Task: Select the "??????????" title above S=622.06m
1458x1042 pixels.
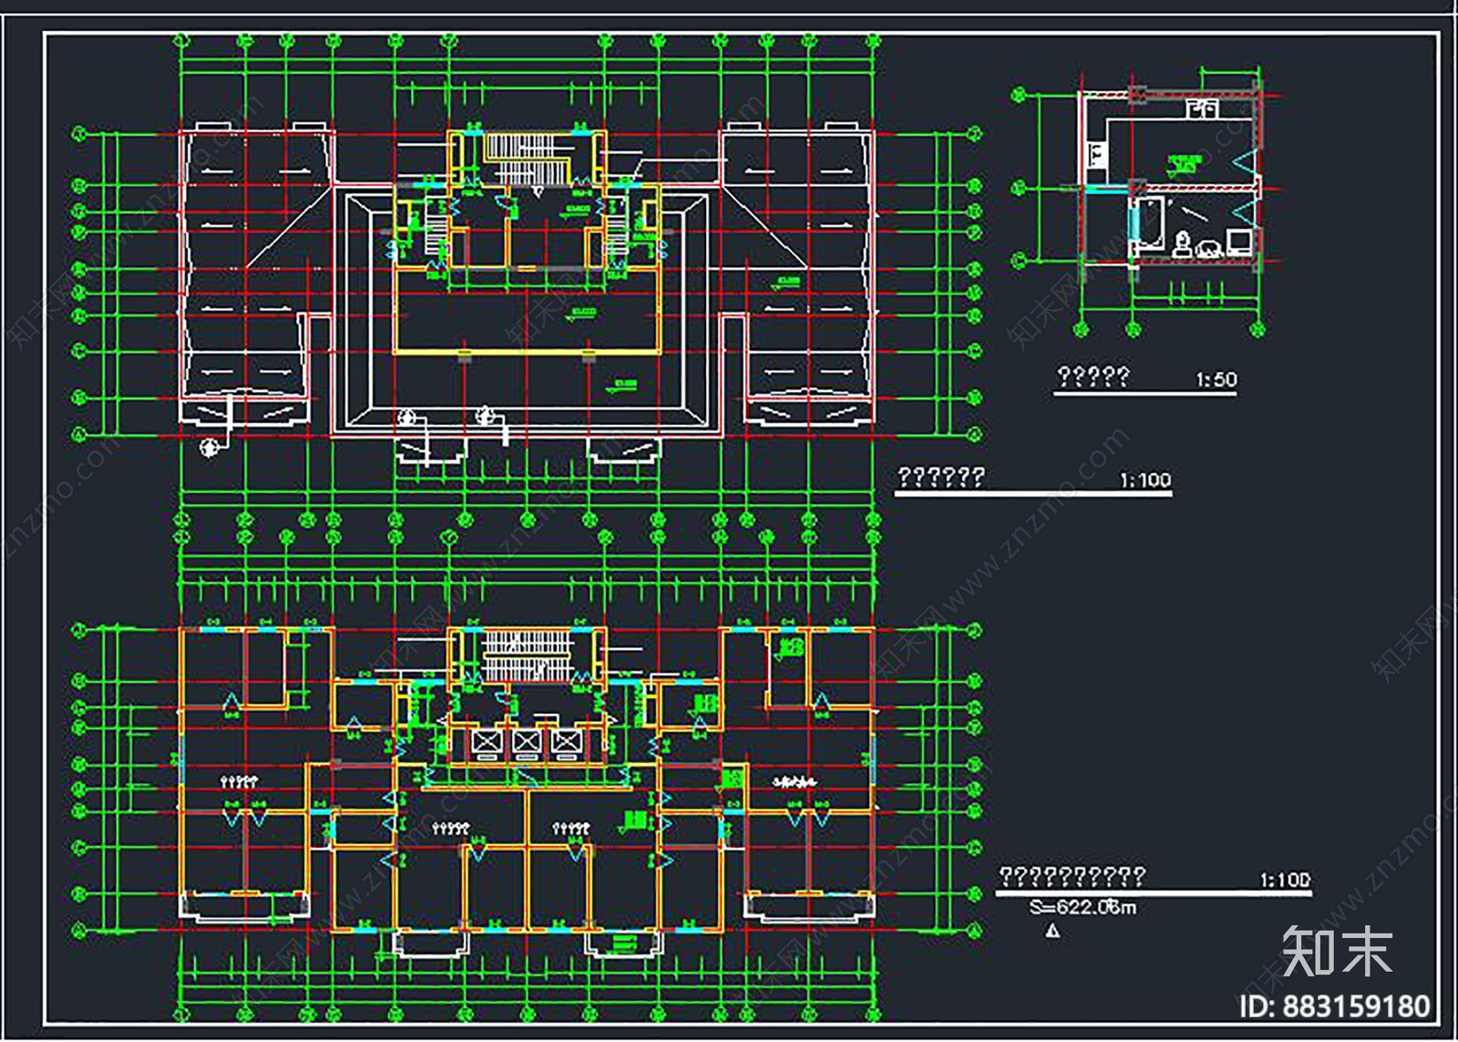Action: (x=1073, y=877)
